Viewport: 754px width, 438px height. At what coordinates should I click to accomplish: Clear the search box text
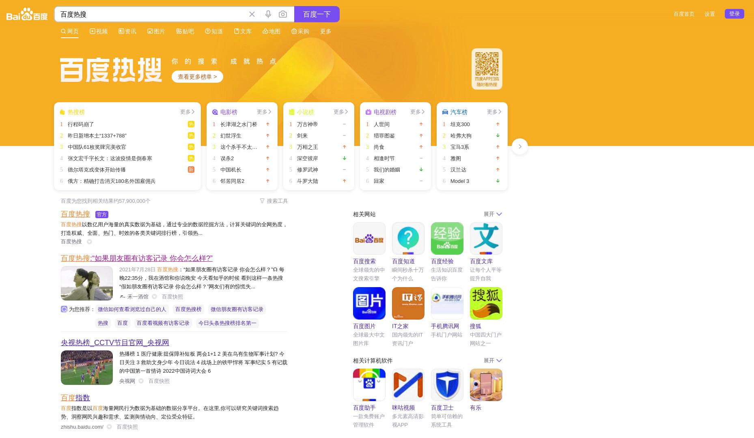[x=252, y=14]
